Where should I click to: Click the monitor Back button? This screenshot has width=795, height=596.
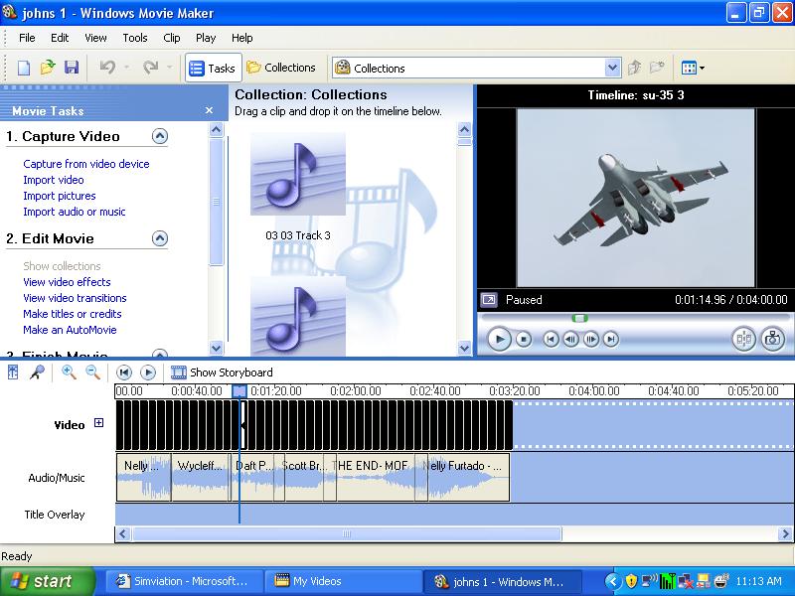[551, 339]
